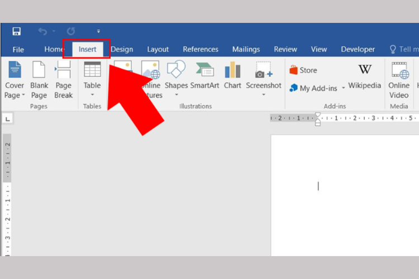The height and width of the screenshot is (279, 419).
Task: Go to the References tab
Action: pyautogui.click(x=201, y=50)
